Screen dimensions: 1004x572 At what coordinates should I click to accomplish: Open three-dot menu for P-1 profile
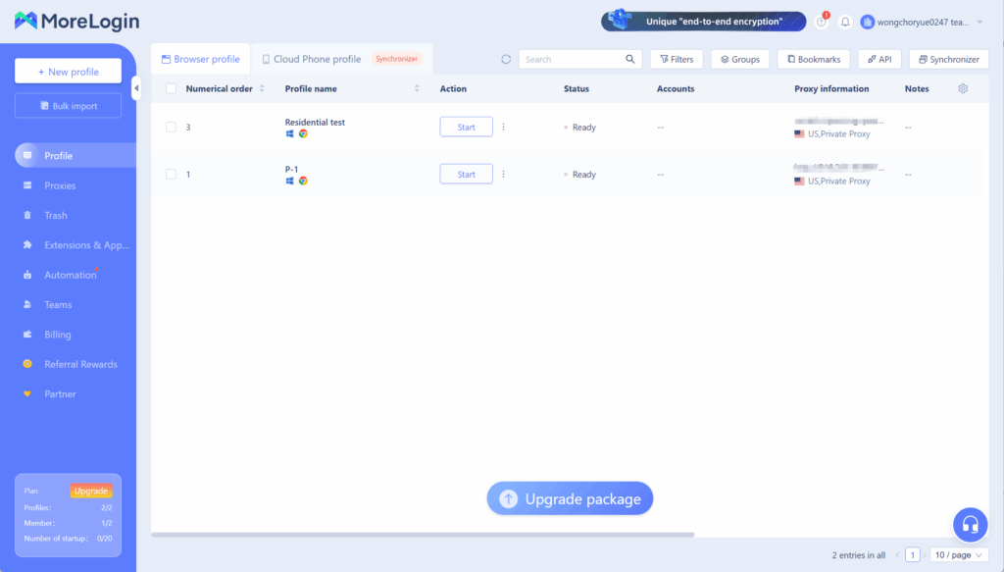point(504,174)
